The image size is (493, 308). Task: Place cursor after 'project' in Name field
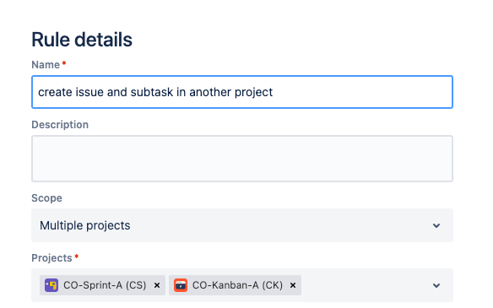274,92
